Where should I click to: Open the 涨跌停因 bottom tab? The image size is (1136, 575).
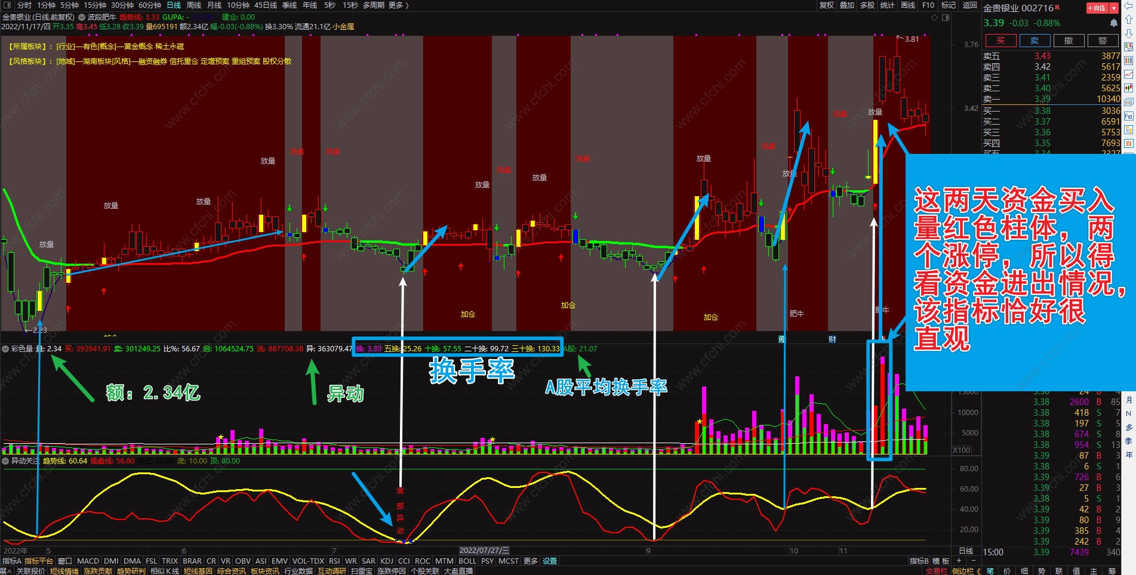click(392, 571)
